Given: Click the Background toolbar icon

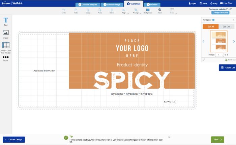Looking at the screenshot, I should [x=148, y=11].
